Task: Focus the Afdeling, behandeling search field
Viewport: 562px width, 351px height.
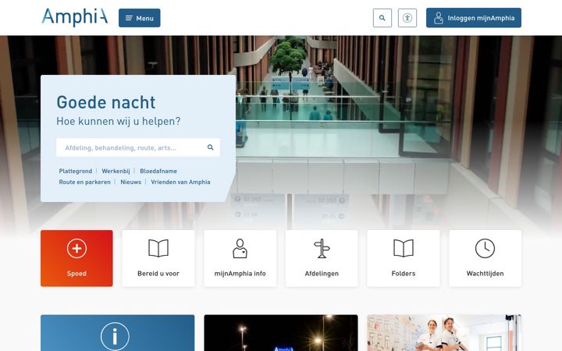Action: pos(138,147)
